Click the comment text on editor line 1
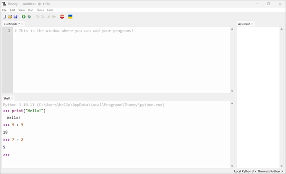 74,31
